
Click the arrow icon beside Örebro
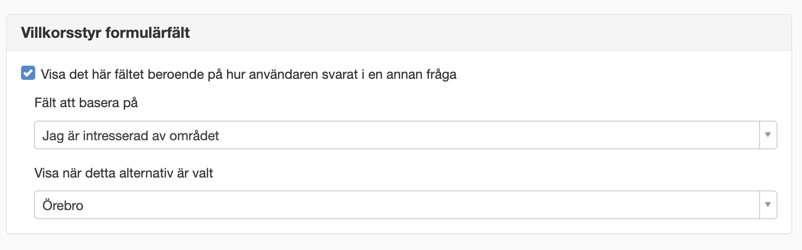click(x=768, y=204)
